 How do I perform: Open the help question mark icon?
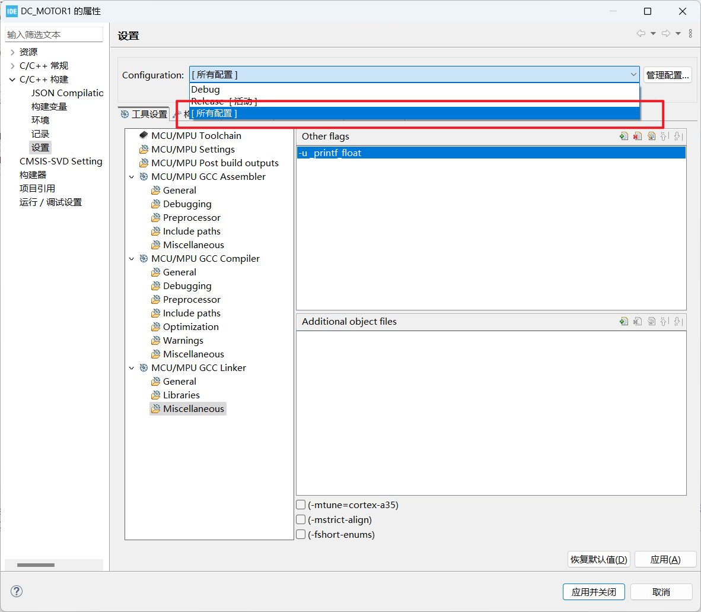point(16,591)
